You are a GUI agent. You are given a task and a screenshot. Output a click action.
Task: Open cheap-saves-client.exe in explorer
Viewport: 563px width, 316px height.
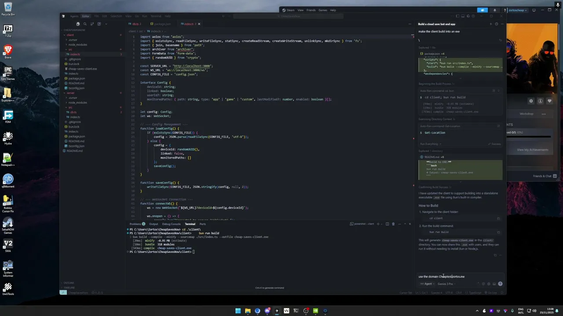coord(82,69)
